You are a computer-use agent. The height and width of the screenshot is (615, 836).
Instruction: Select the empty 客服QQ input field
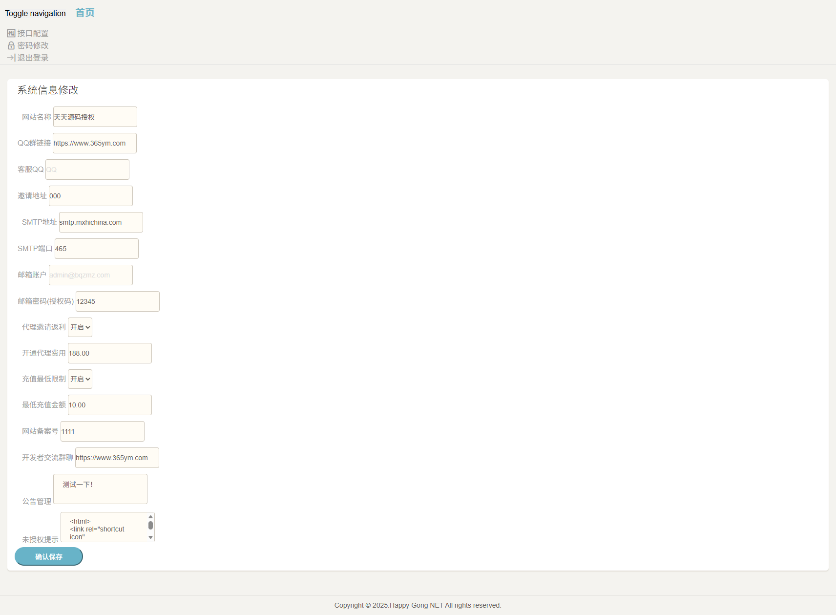pyautogui.click(x=87, y=170)
